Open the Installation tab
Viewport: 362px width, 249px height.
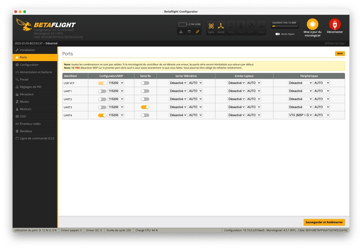[35, 50]
